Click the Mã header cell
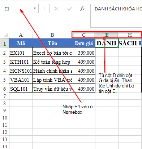142x149 pixels. pyautogui.click(x=21, y=43)
